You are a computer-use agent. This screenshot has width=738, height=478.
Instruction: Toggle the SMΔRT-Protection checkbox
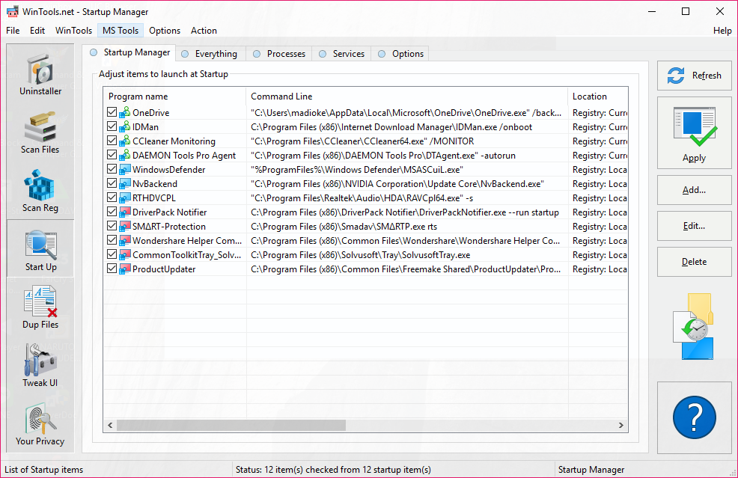pos(112,226)
